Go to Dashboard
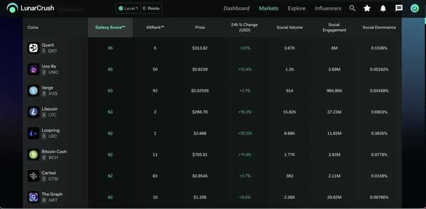The image size is (426, 209). coord(236,9)
